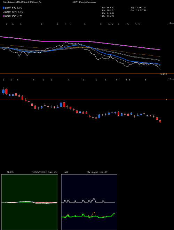
Task: Click the 'MACD:' panel label
Action: [x=10, y=172]
